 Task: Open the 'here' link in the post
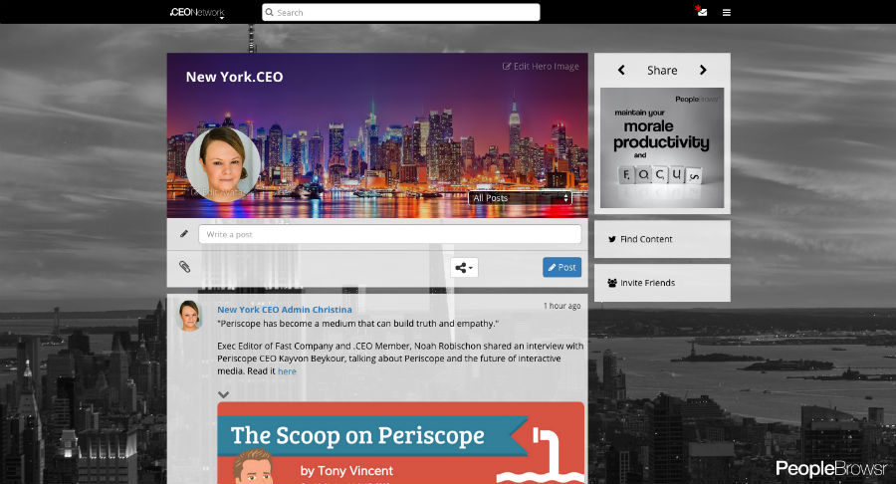click(x=287, y=371)
